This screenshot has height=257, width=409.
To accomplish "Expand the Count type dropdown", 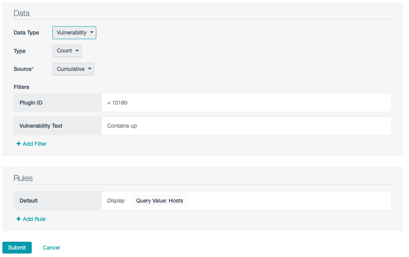I will click(67, 51).
